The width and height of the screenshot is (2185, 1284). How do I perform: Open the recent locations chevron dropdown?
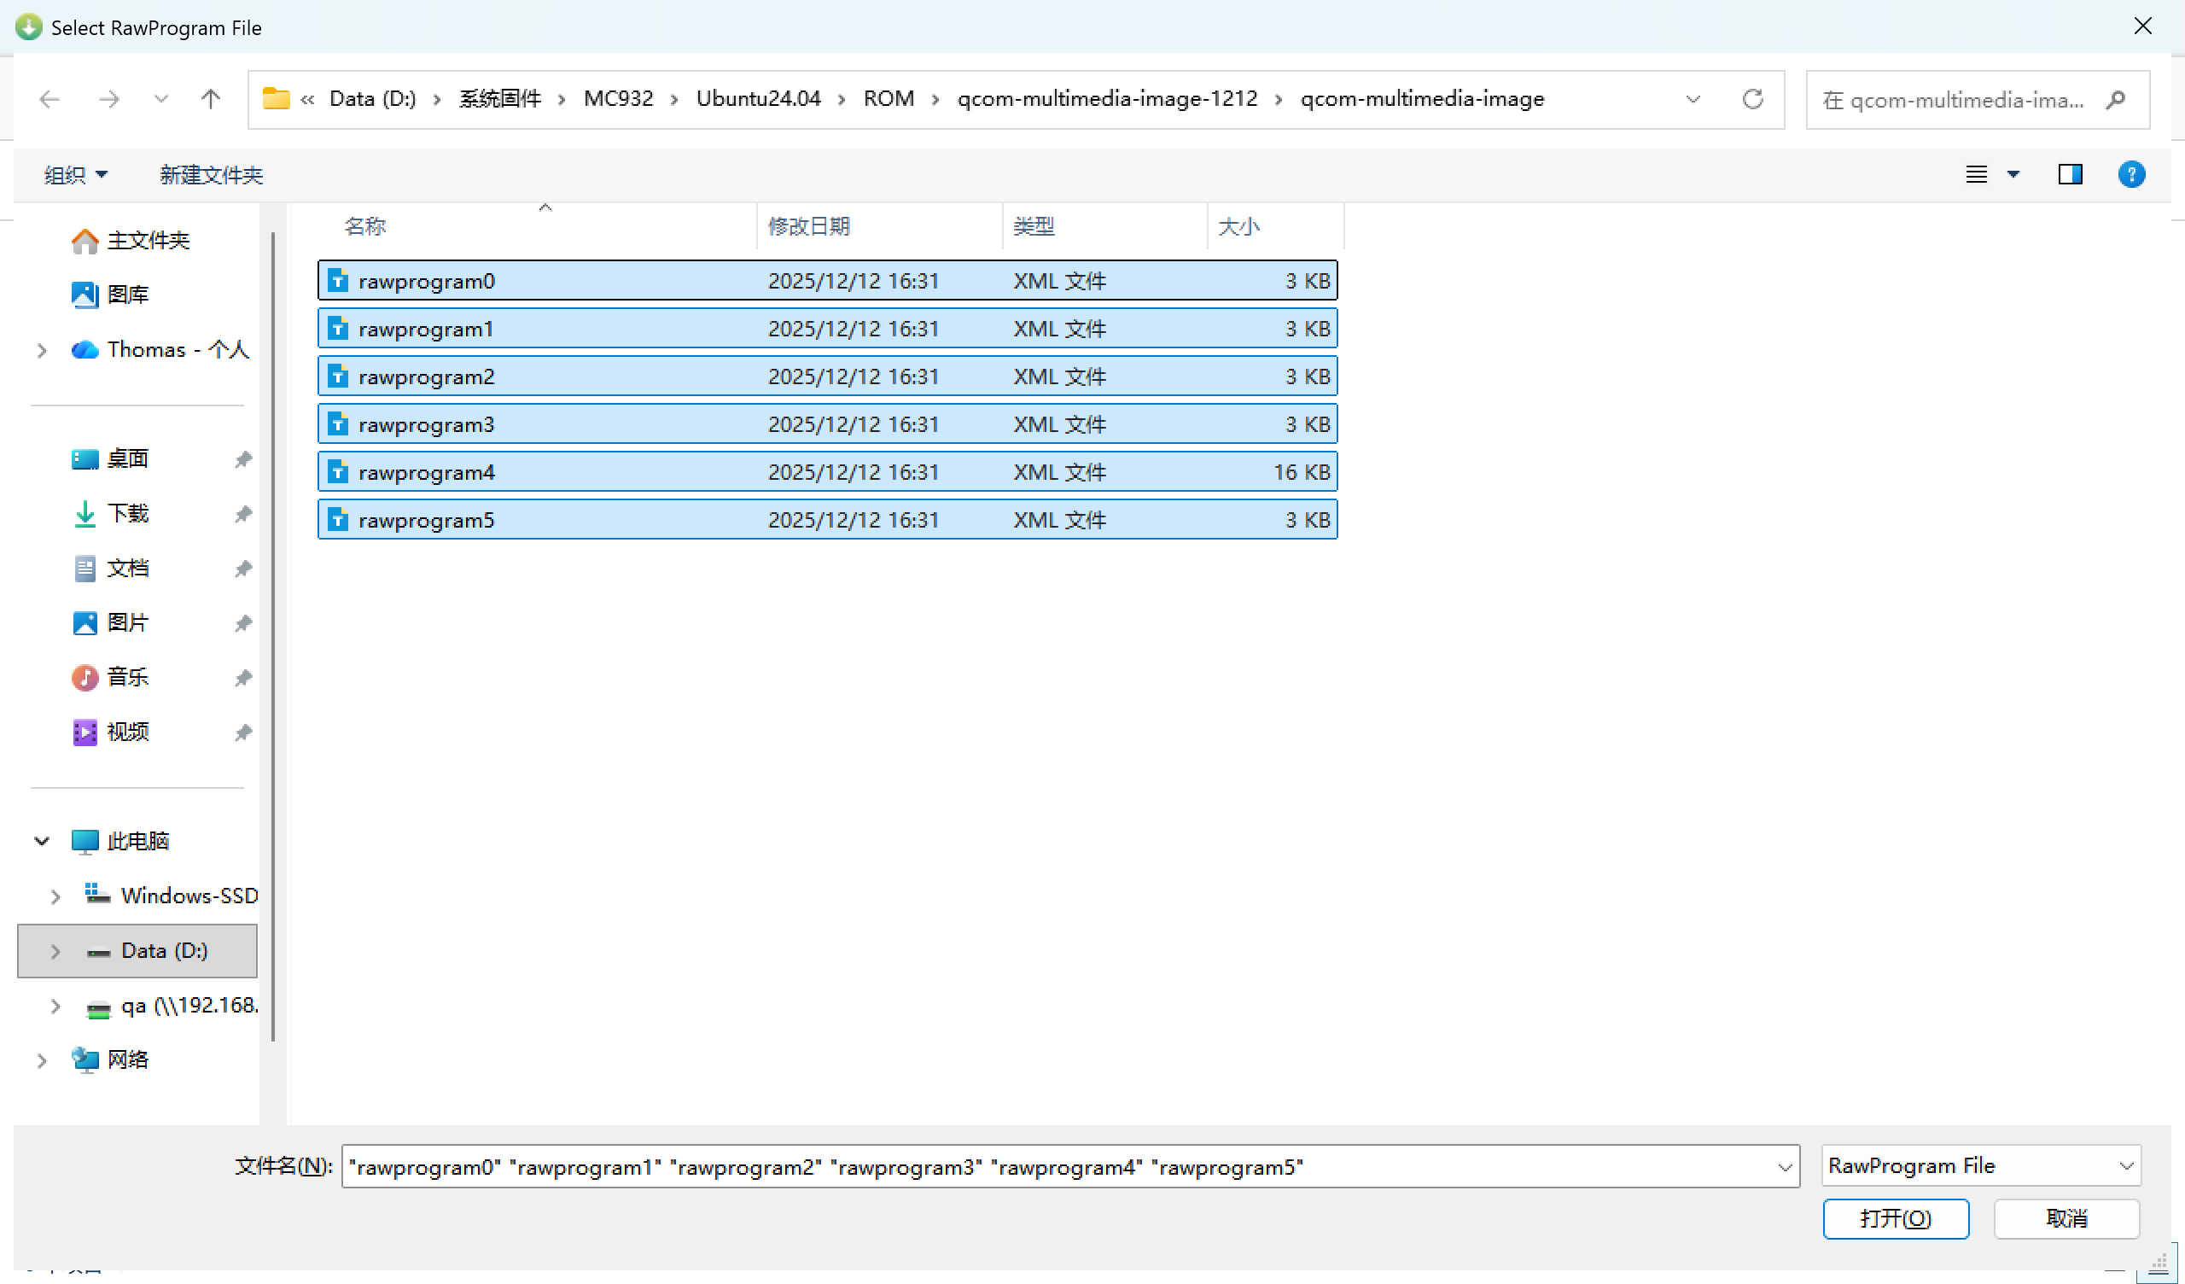[160, 99]
